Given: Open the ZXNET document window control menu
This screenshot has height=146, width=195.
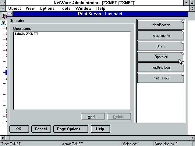Looking at the screenshot, I should [3, 9].
